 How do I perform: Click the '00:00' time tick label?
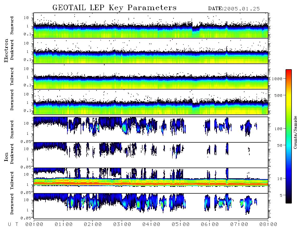(x=34, y=224)
